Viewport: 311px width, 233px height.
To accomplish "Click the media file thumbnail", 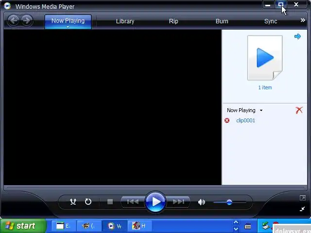I will [x=265, y=58].
